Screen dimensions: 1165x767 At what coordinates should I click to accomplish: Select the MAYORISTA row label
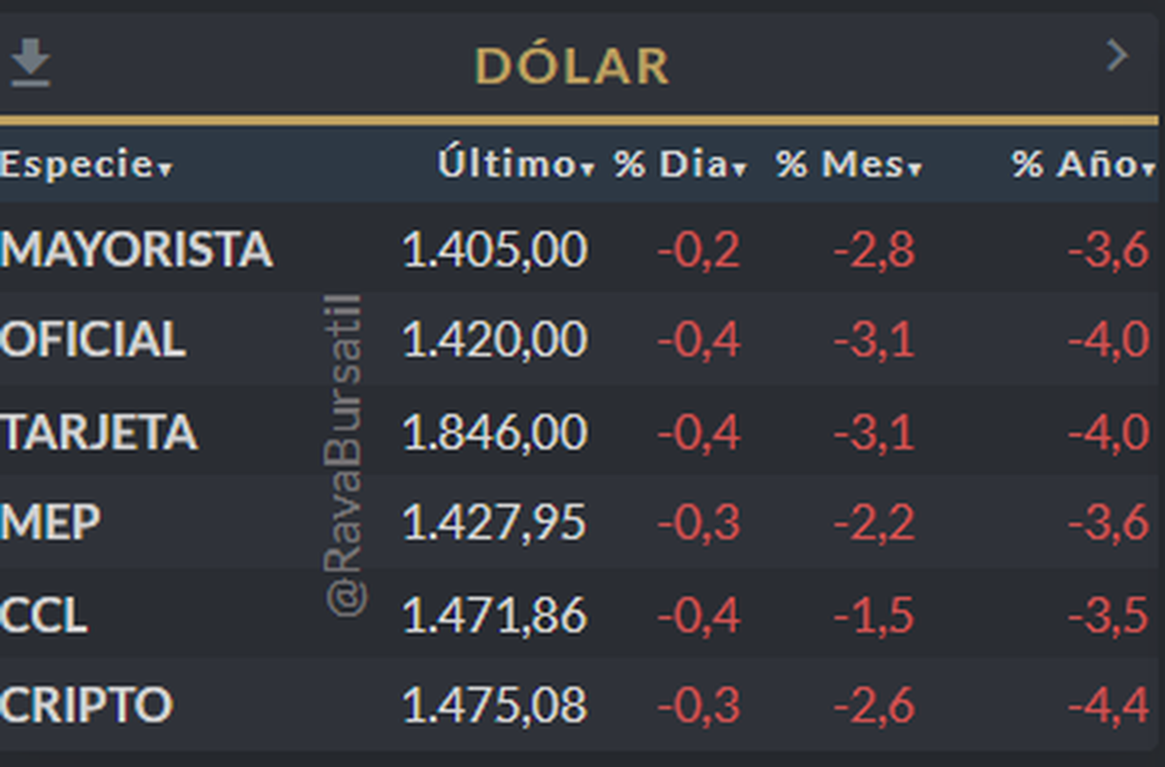[x=136, y=250]
